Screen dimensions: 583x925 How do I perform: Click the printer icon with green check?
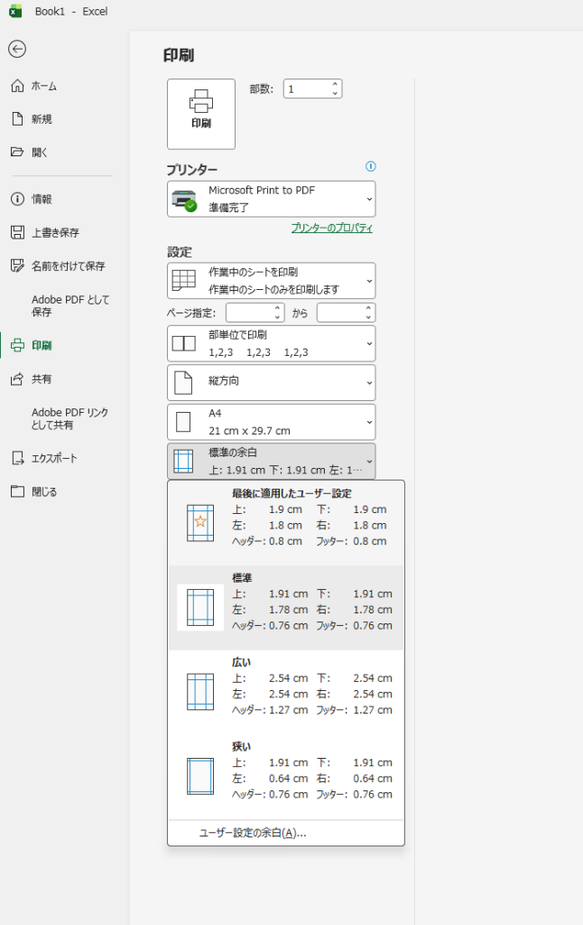[184, 200]
